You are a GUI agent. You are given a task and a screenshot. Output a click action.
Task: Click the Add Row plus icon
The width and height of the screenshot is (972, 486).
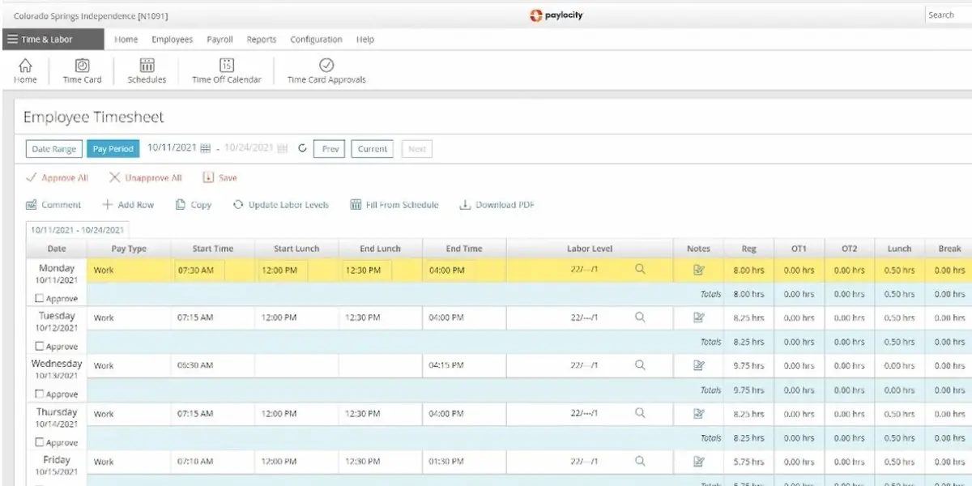click(107, 205)
